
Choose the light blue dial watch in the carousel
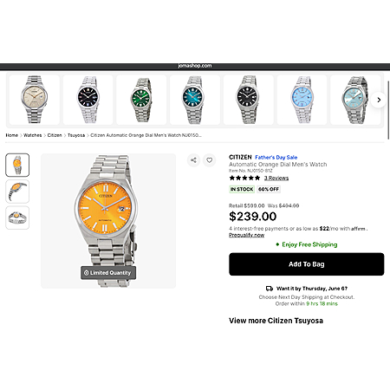point(302,100)
